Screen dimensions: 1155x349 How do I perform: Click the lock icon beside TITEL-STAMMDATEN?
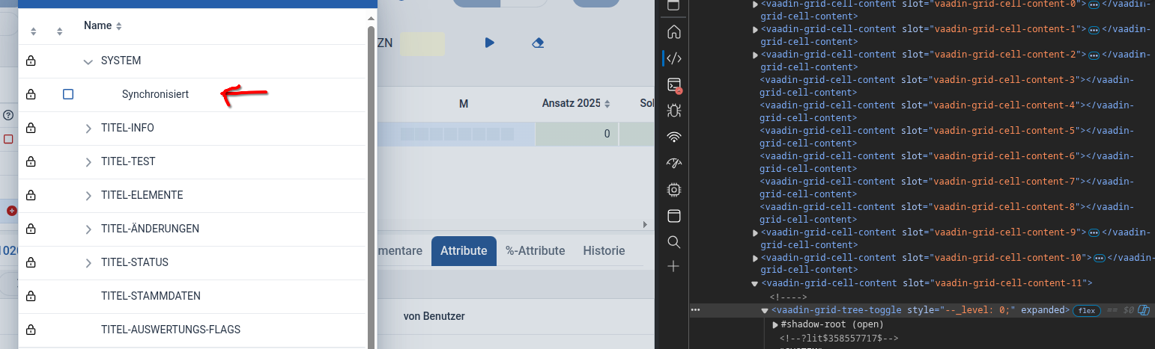pyautogui.click(x=31, y=296)
